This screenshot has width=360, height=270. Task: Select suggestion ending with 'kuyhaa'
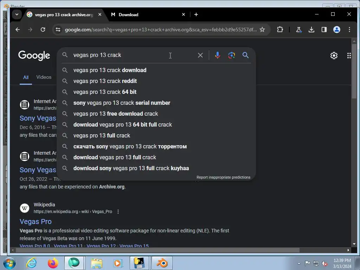(x=156, y=168)
